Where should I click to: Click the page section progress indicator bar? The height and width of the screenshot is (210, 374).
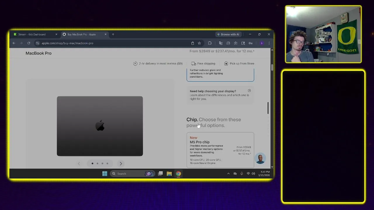pos(268,108)
